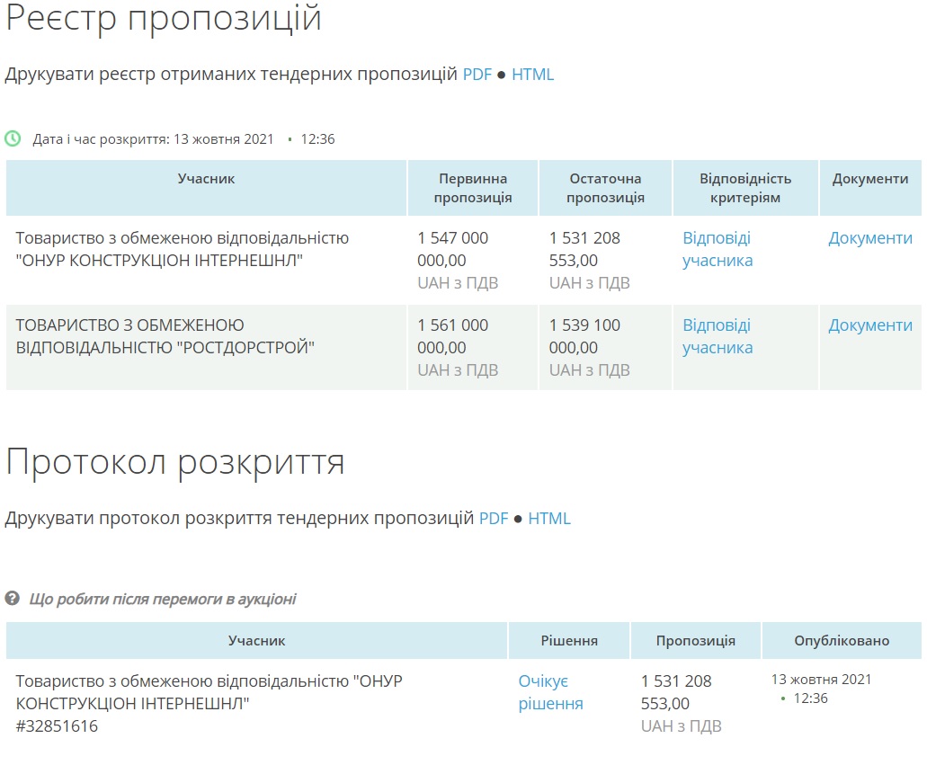Image resolution: width=927 pixels, height=774 pixels.
Task: Open PDF of the disclosure protocol
Action: (494, 519)
